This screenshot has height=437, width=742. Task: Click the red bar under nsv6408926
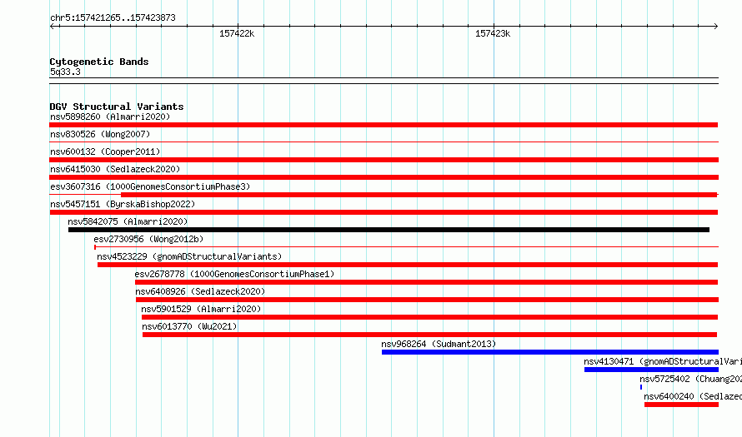pyautogui.click(x=427, y=300)
